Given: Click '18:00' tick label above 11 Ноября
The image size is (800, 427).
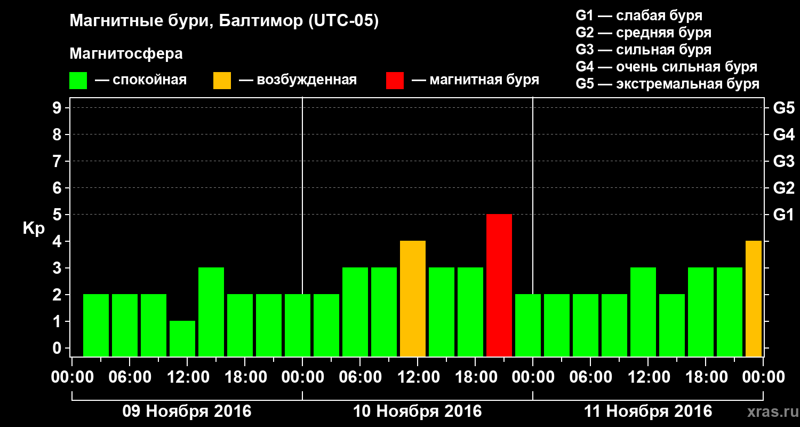Looking at the screenshot, I should coord(706,377).
